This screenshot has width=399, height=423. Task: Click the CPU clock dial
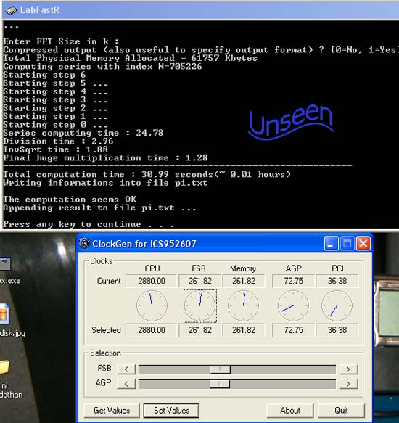click(x=152, y=305)
